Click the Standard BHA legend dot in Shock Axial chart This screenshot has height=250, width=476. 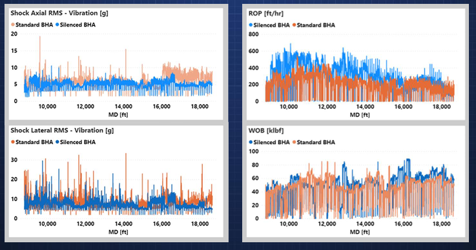(13, 25)
